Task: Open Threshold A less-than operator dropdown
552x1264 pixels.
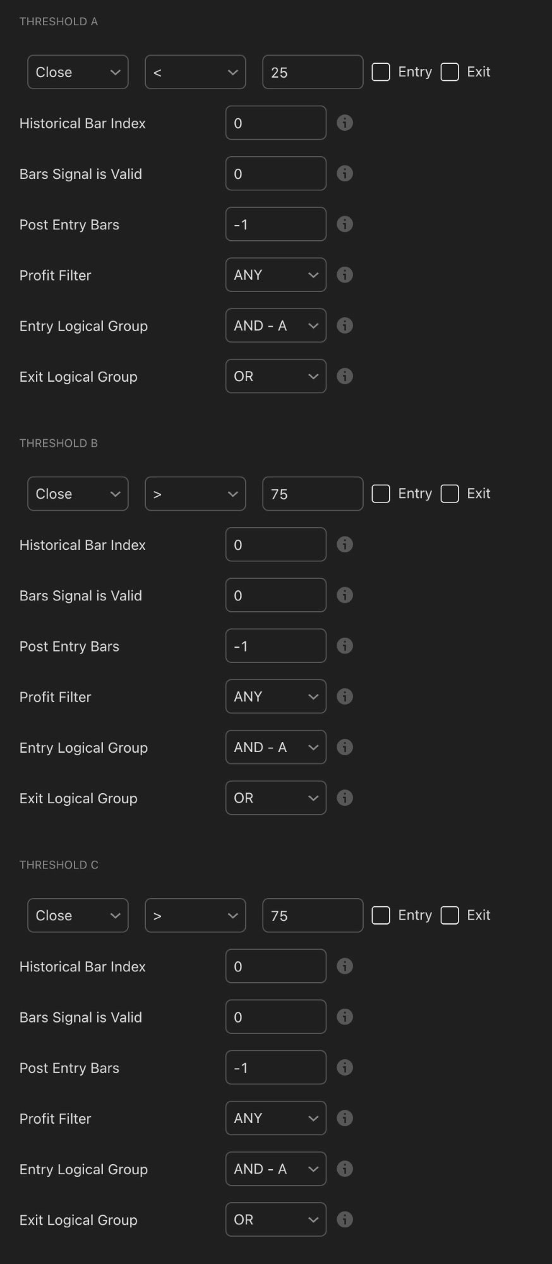Action: pyautogui.click(x=195, y=72)
